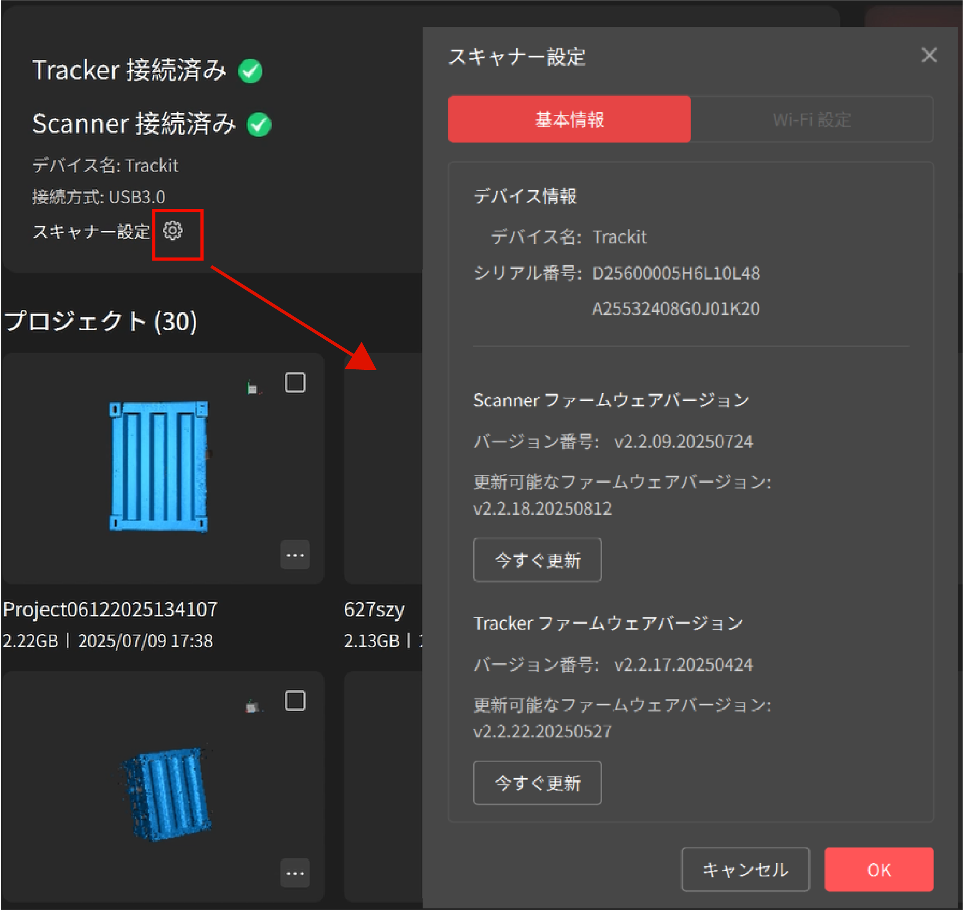The width and height of the screenshot is (963, 910).
Task: Click 今すぐ更新 for Tracker firmware
Action: coord(537,783)
